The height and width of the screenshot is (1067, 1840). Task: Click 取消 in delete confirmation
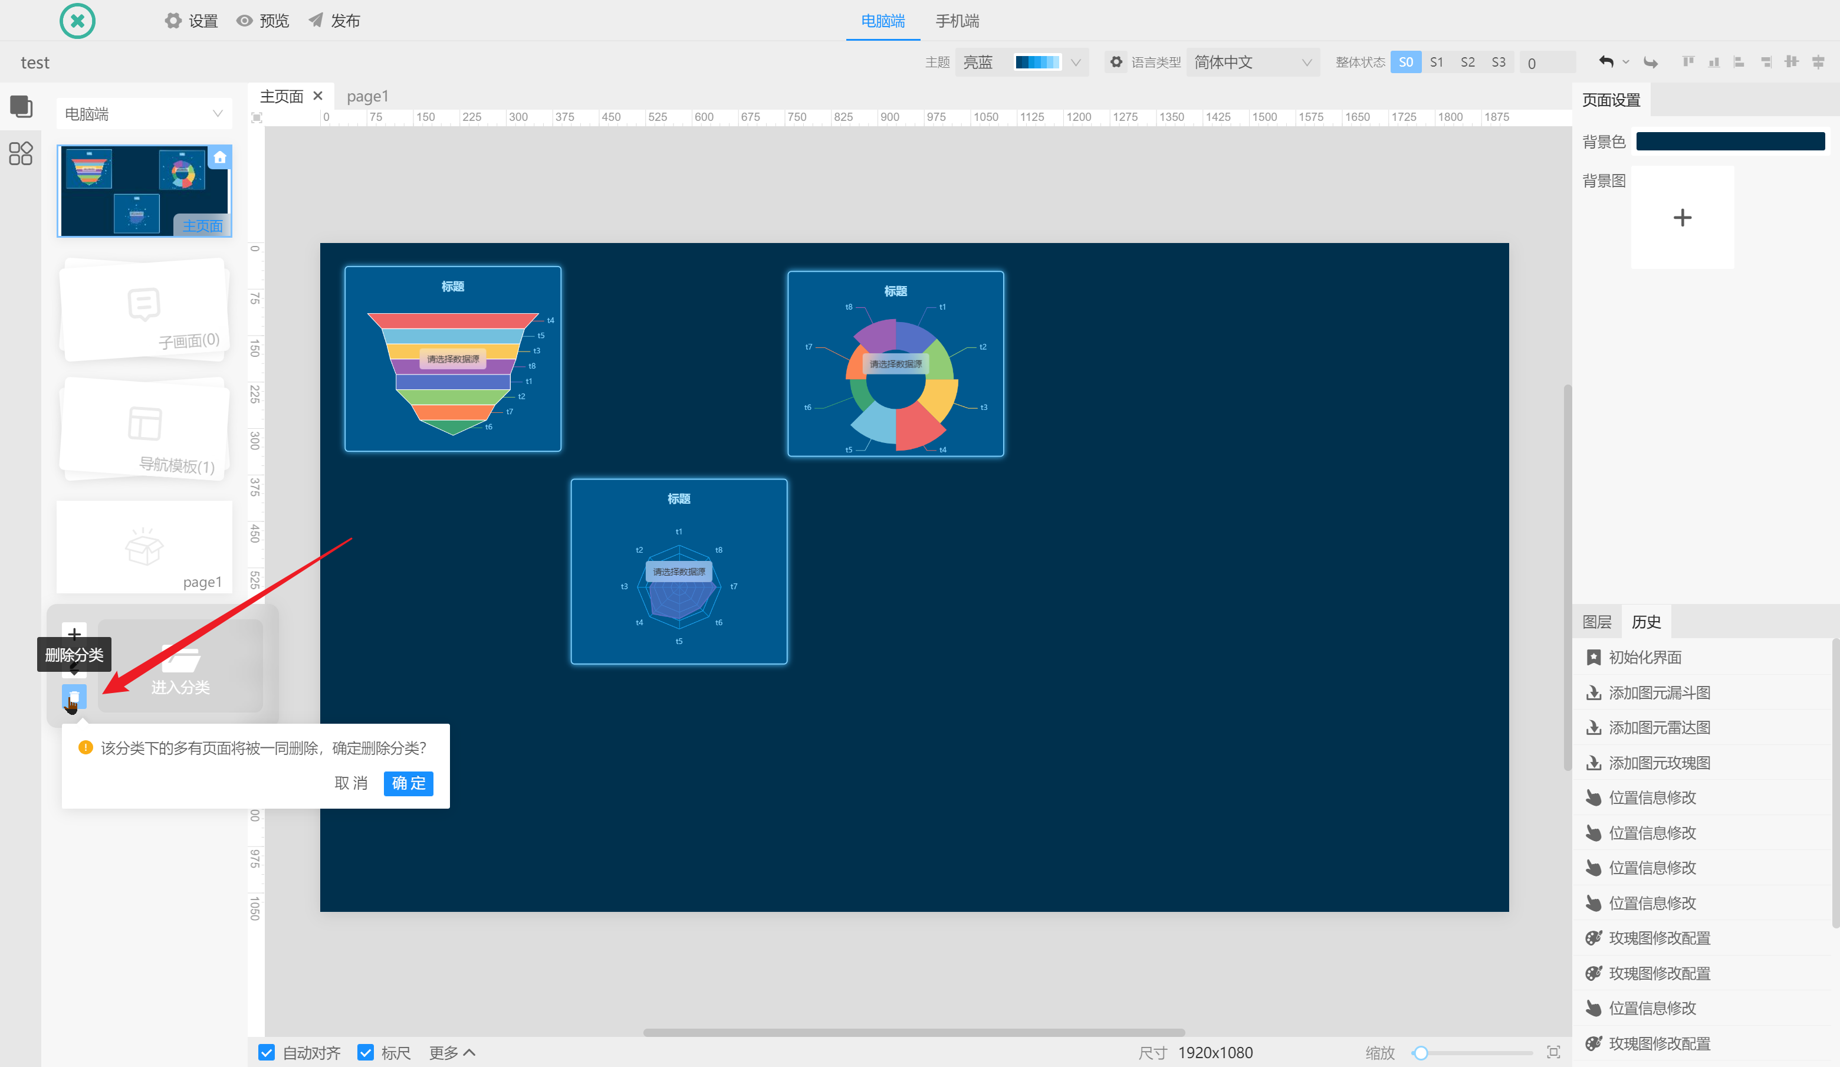(x=350, y=783)
